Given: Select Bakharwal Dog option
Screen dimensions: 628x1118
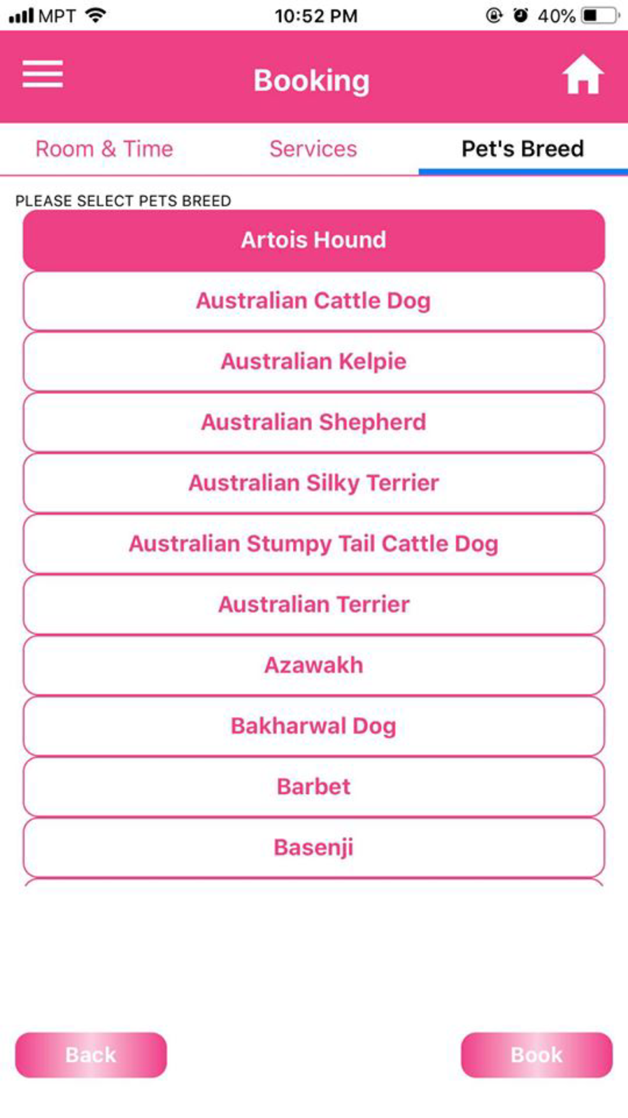Looking at the screenshot, I should 314,726.
